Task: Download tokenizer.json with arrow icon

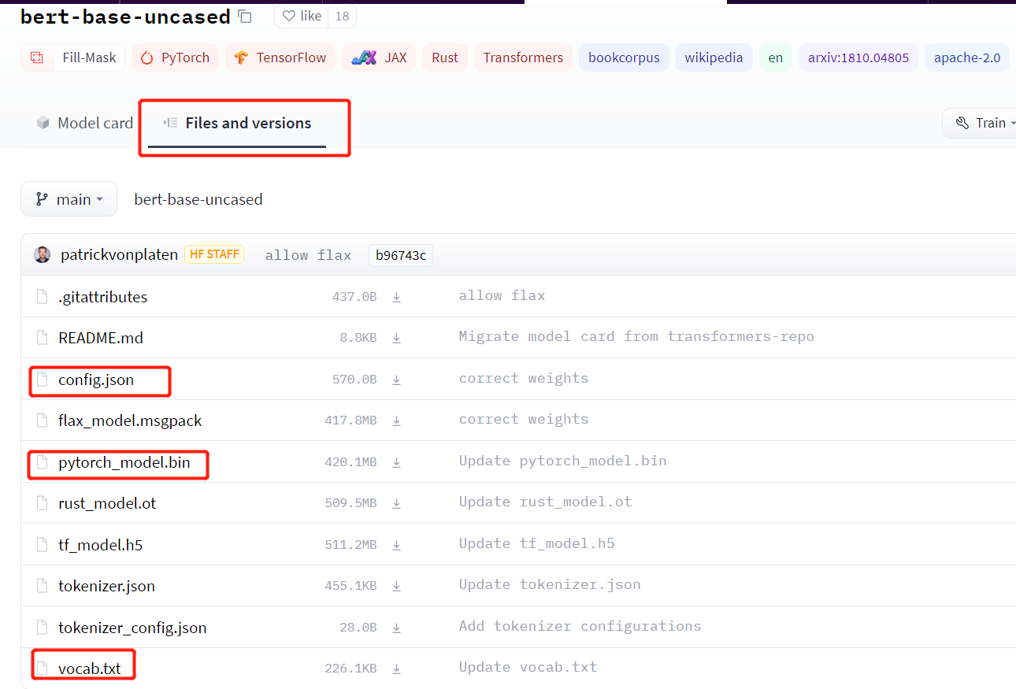Action: [x=397, y=586]
